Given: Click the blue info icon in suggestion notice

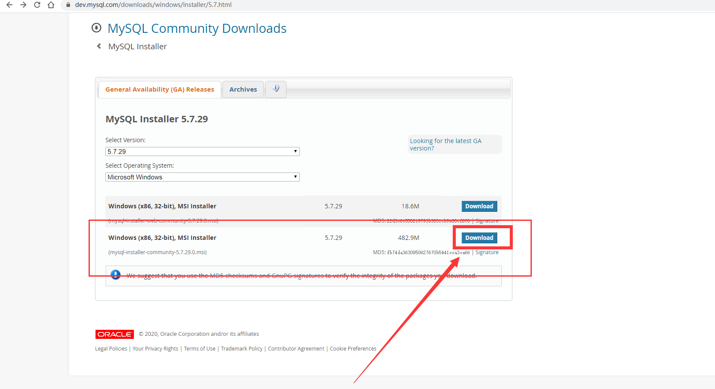Looking at the screenshot, I should point(115,275).
